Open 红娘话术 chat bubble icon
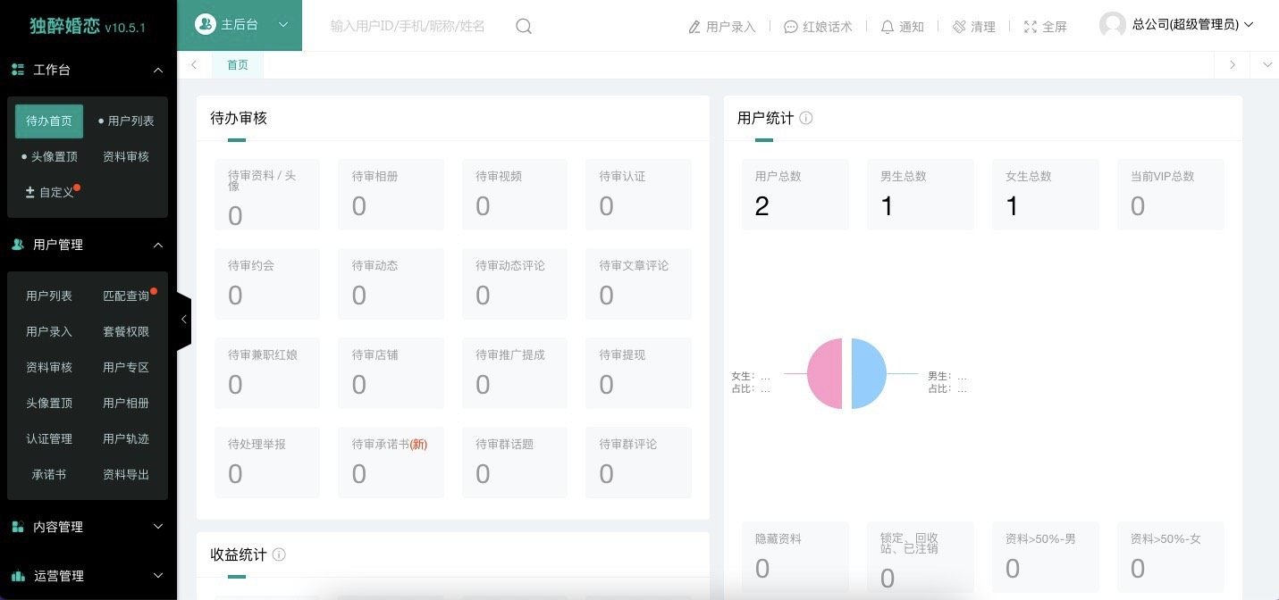 tap(790, 27)
